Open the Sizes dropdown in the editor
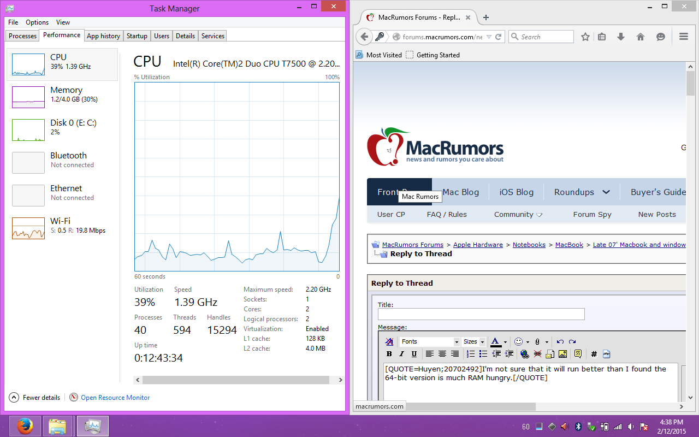Viewport: 699px width, 437px height. pos(474,342)
